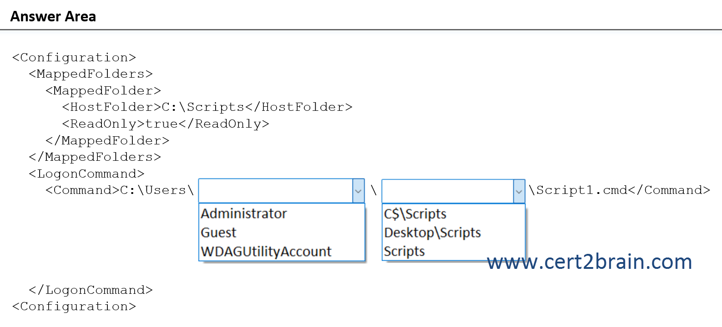
Task: Click the ReadOnly true line
Action: [166, 124]
